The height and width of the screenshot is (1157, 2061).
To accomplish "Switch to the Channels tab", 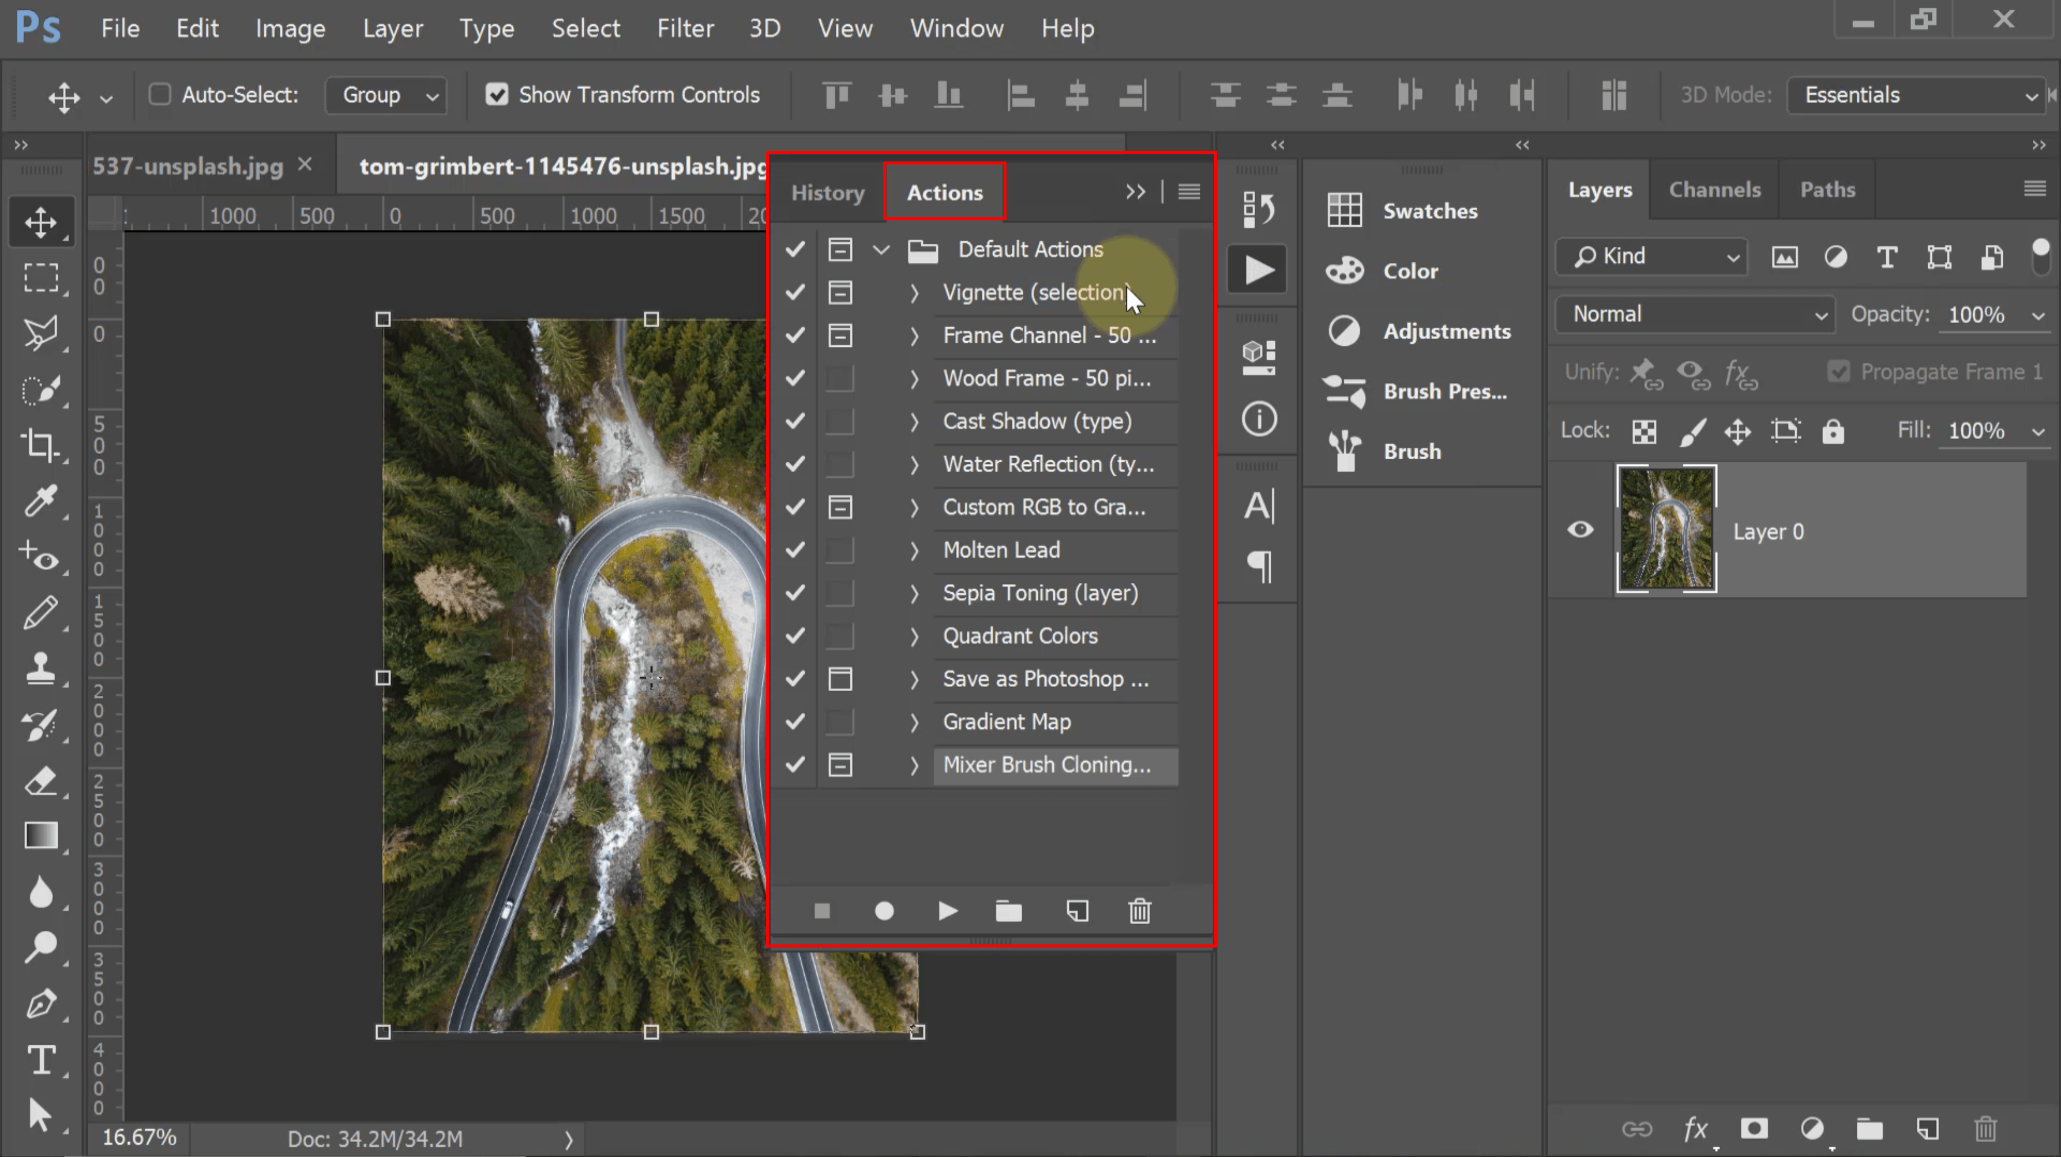I will pos(1714,190).
